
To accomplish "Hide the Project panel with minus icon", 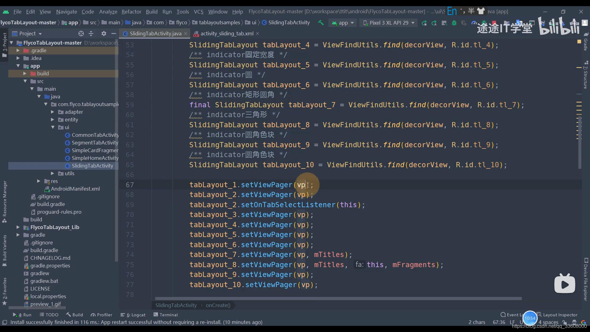I will coord(114,34).
